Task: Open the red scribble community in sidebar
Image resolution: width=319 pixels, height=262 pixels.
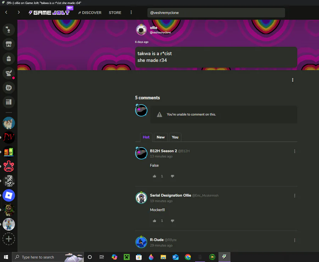Action: (x=9, y=138)
